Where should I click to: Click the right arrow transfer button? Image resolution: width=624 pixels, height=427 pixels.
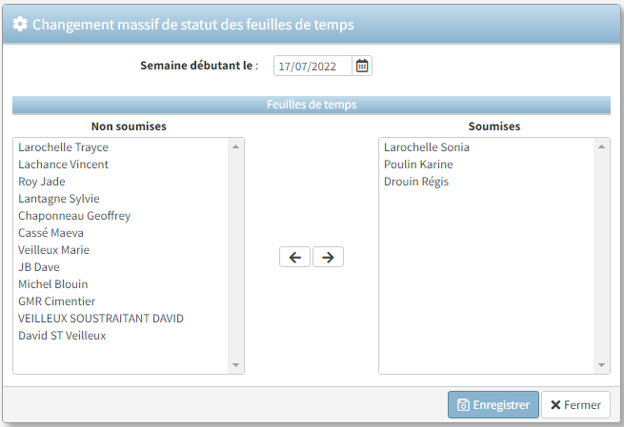click(328, 257)
